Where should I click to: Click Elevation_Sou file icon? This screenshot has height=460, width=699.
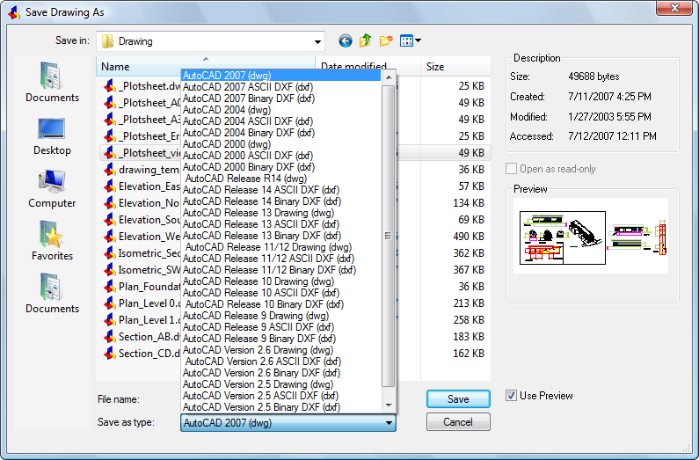click(110, 220)
